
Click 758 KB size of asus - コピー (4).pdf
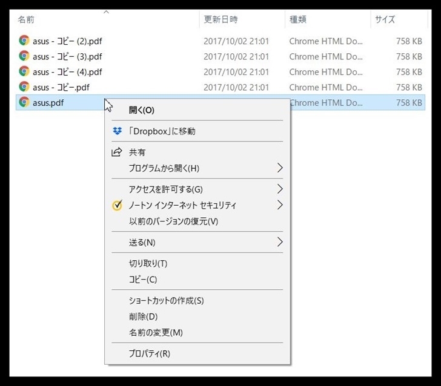tap(409, 72)
